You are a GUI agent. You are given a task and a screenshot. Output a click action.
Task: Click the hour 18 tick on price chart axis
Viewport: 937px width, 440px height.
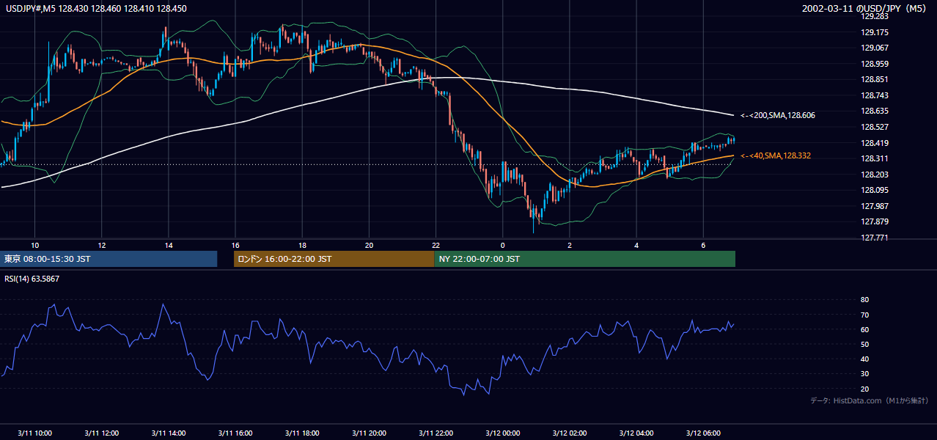coord(302,245)
